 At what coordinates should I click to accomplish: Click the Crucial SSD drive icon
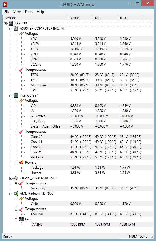click(x=16, y=178)
